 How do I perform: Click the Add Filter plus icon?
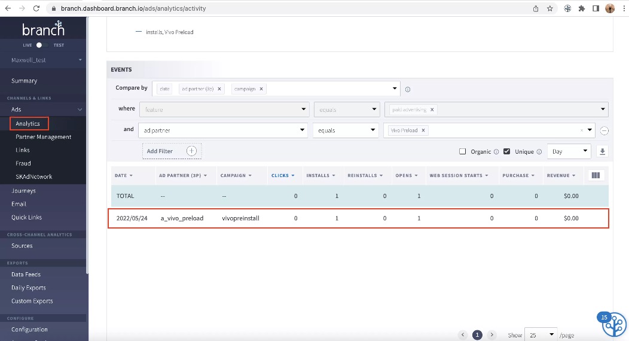tap(192, 151)
